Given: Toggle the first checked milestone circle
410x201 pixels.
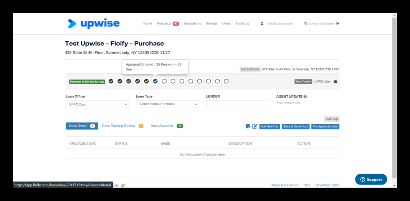Looking at the screenshot, I should pos(111,81).
